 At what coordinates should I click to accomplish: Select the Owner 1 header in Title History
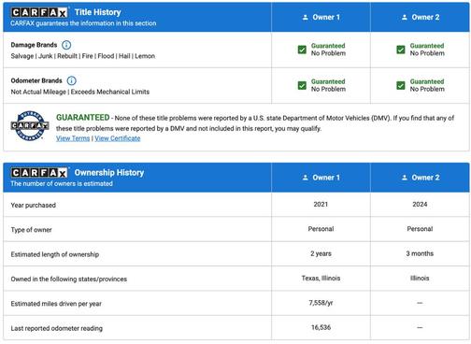[x=321, y=17]
